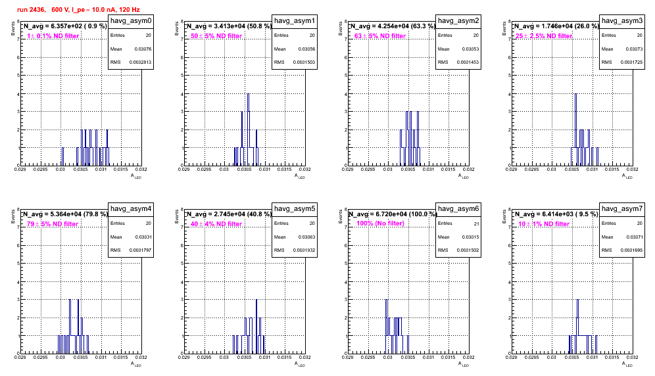Select the RMS value 0.0001932

click(304, 250)
